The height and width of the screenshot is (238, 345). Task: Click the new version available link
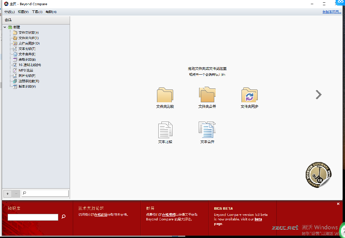tap(332, 12)
